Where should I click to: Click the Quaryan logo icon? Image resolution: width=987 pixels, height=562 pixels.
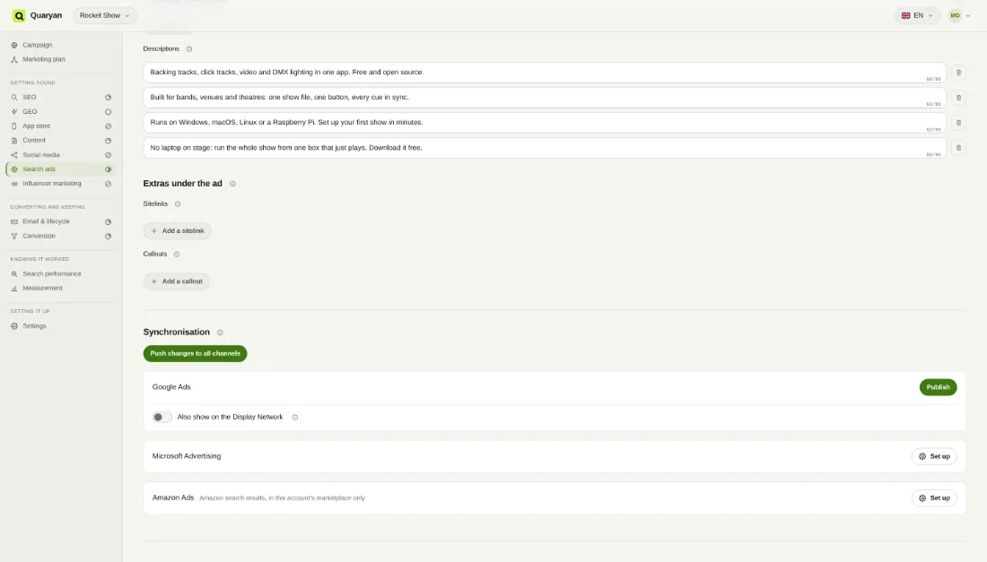tap(19, 16)
